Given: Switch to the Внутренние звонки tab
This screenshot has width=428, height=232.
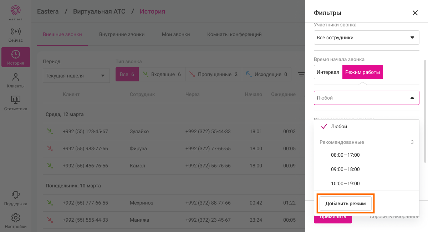Looking at the screenshot, I should [x=122, y=35].
